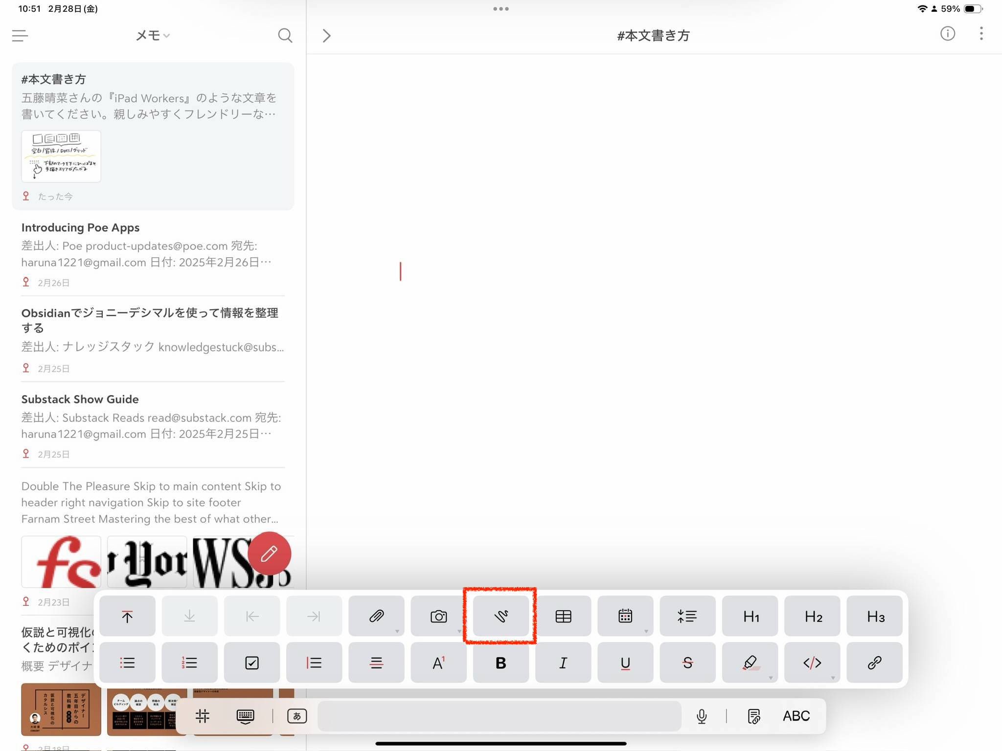This screenshot has height=751, width=1002.
Task: Toggle strikethrough formatting
Action: click(x=687, y=663)
